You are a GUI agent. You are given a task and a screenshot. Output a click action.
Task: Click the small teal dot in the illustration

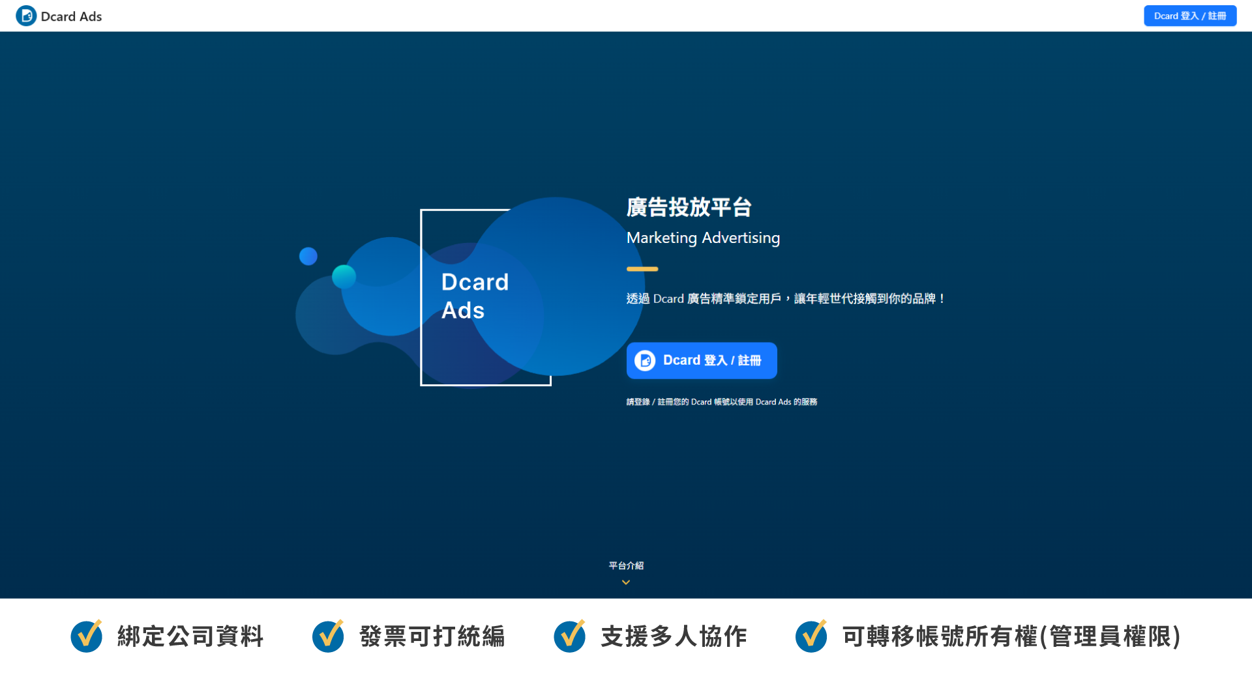pyautogui.click(x=344, y=276)
